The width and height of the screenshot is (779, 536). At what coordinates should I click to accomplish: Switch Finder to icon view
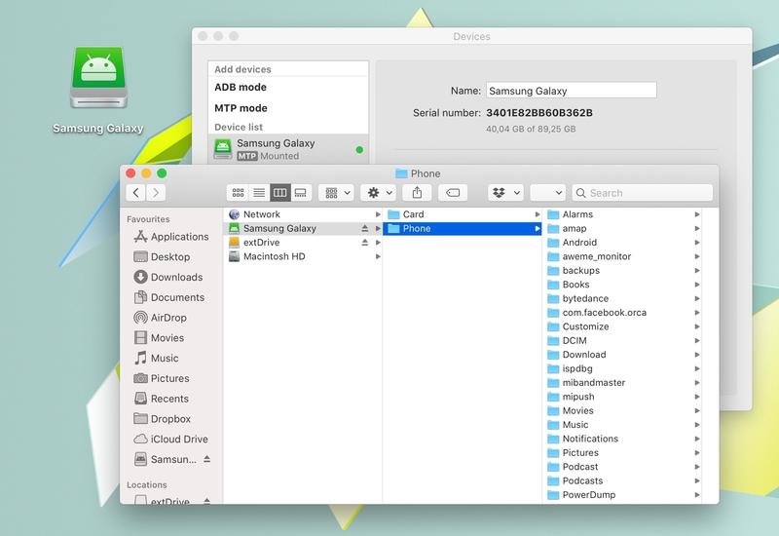tap(238, 193)
